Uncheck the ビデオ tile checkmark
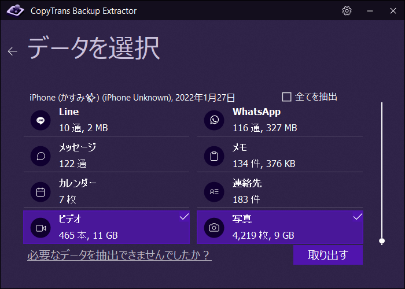 (x=184, y=217)
